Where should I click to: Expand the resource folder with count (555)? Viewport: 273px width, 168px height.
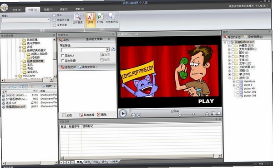(x=229, y=46)
